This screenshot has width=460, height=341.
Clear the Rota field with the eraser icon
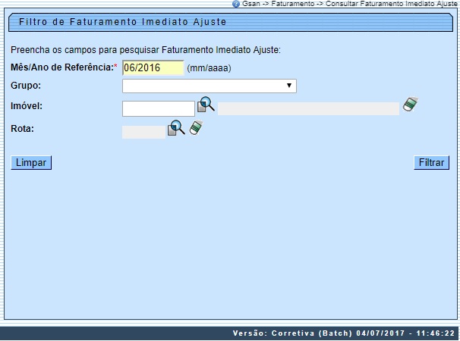[x=196, y=127]
